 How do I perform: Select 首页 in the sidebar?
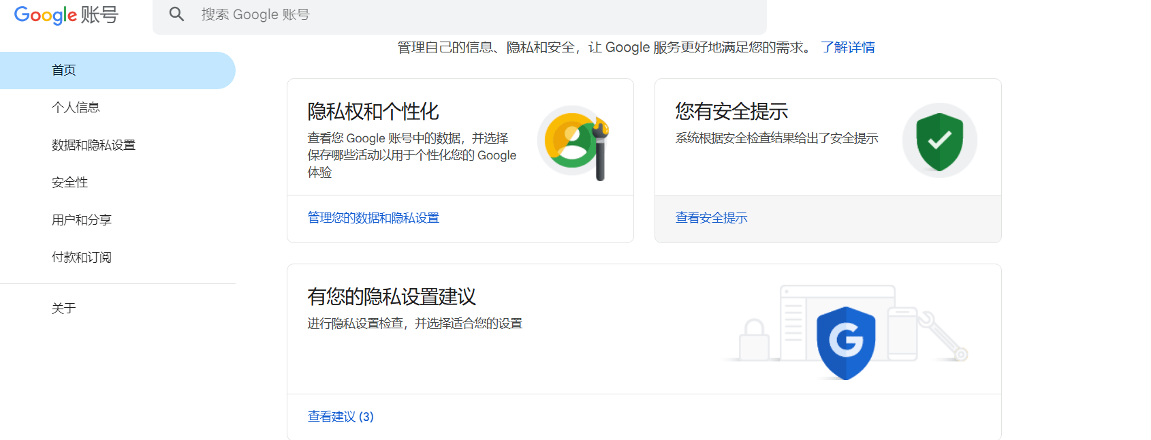click(x=118, y=70)
